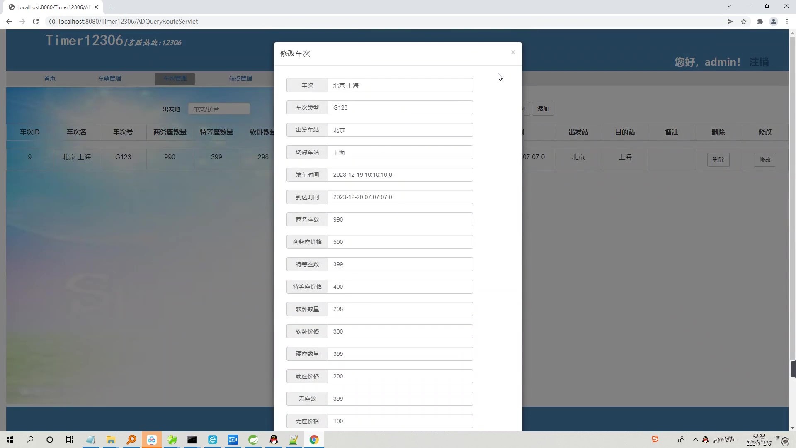Click the browser reload icon
The width and height of the screenshot is (796, 448).
pos(36,22)
